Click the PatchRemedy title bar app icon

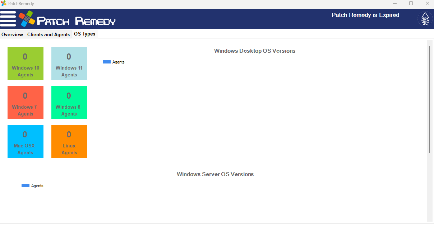[x=4, y=3]
